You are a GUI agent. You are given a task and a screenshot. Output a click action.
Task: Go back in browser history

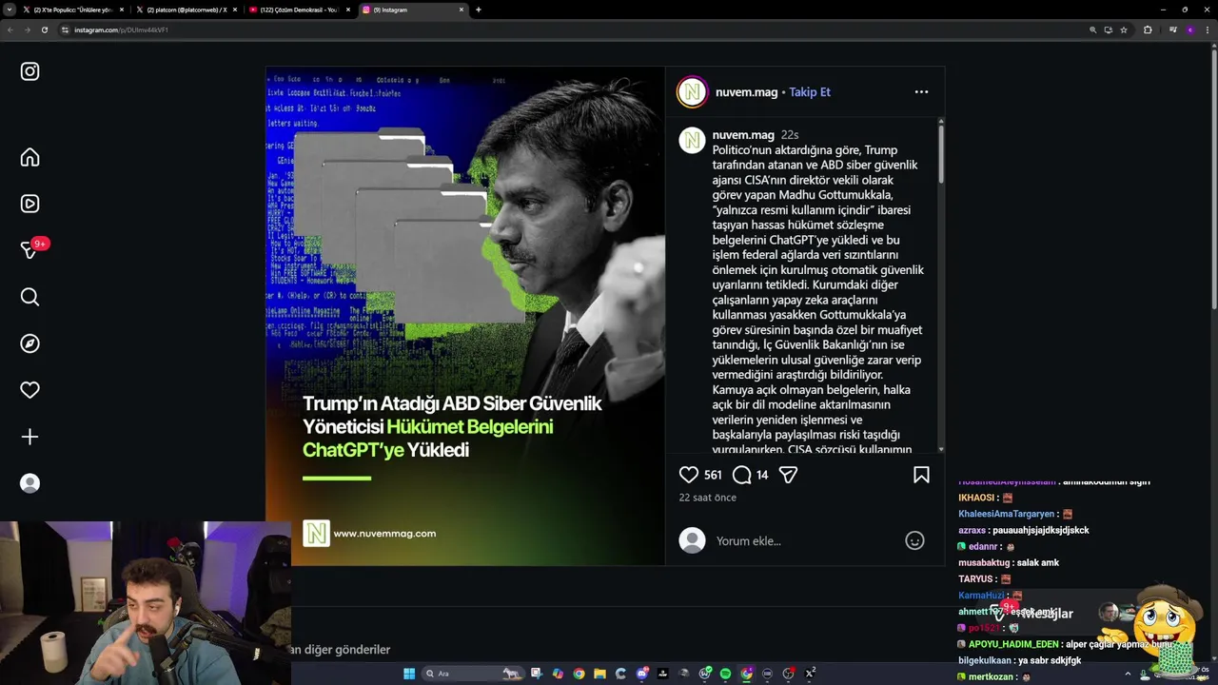pos(10,29)
